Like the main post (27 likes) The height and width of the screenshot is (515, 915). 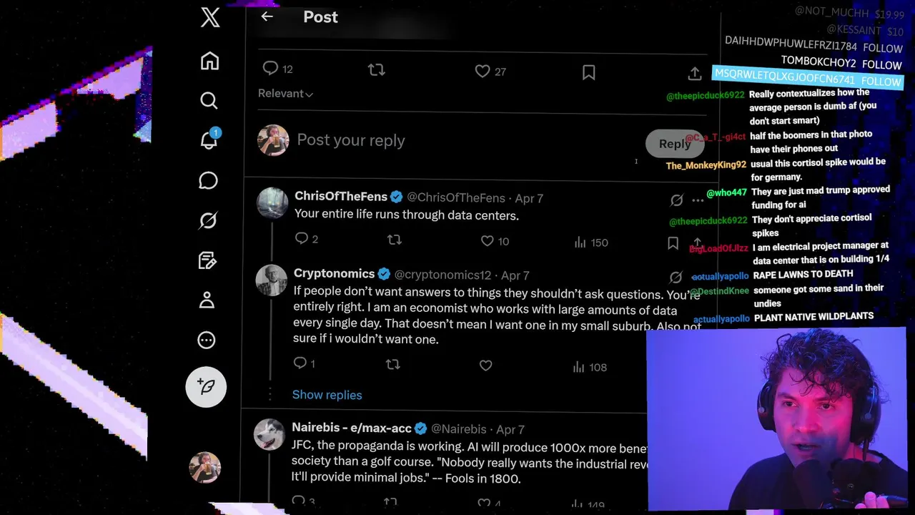click(483, 71)
